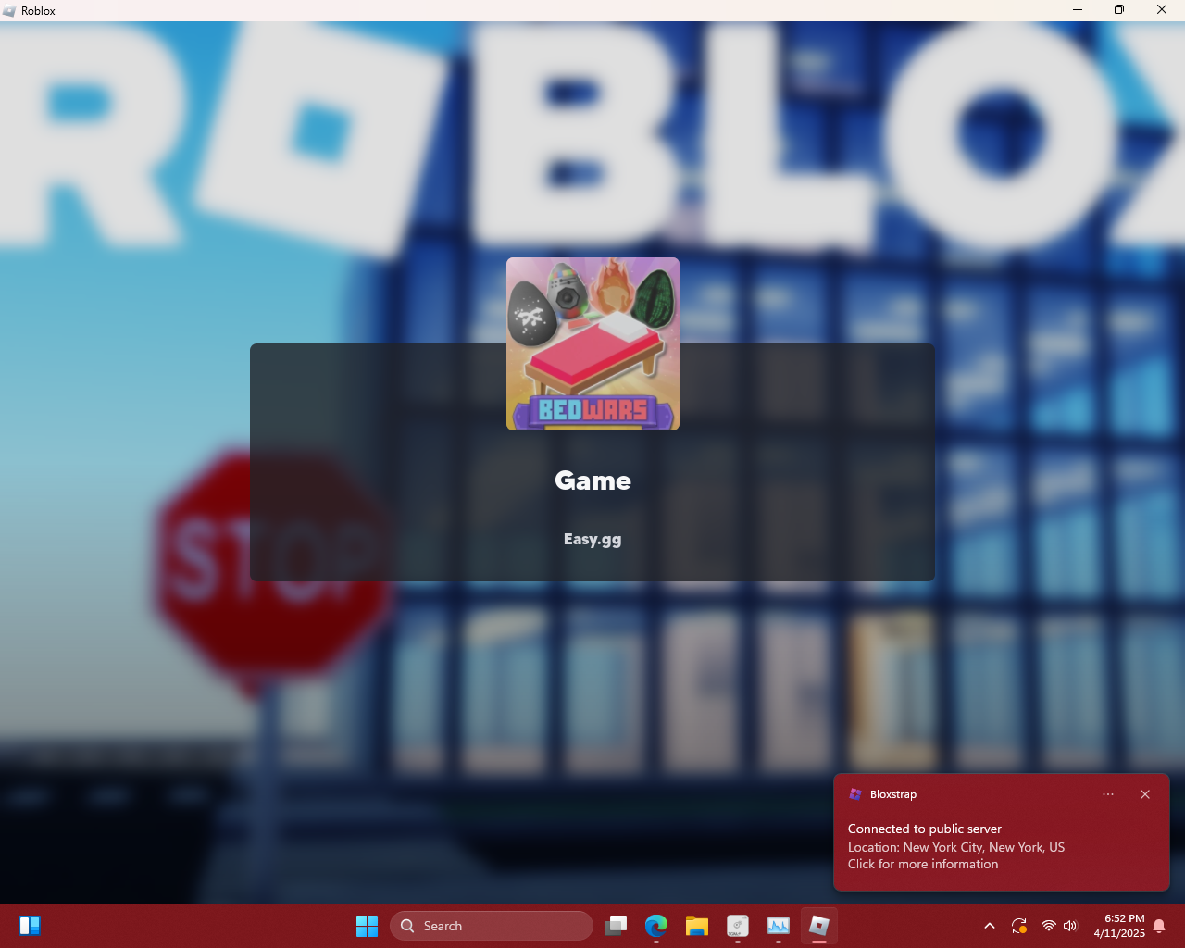The height and width of the screenshot is (948, 1185).
Task: Open Bloxstrap notification options menu
Action: (1108, 794)
